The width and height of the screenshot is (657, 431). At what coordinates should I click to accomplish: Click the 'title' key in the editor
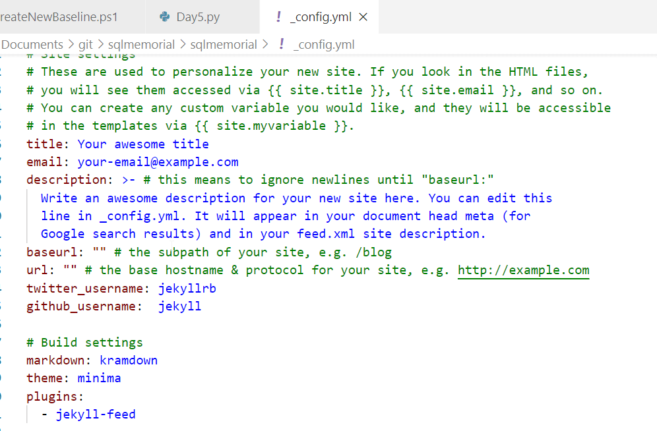[x=44, y=144]
